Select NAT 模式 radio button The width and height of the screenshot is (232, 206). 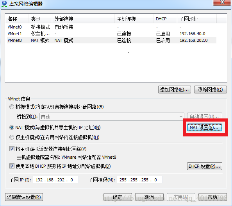[x=12, y=127]
